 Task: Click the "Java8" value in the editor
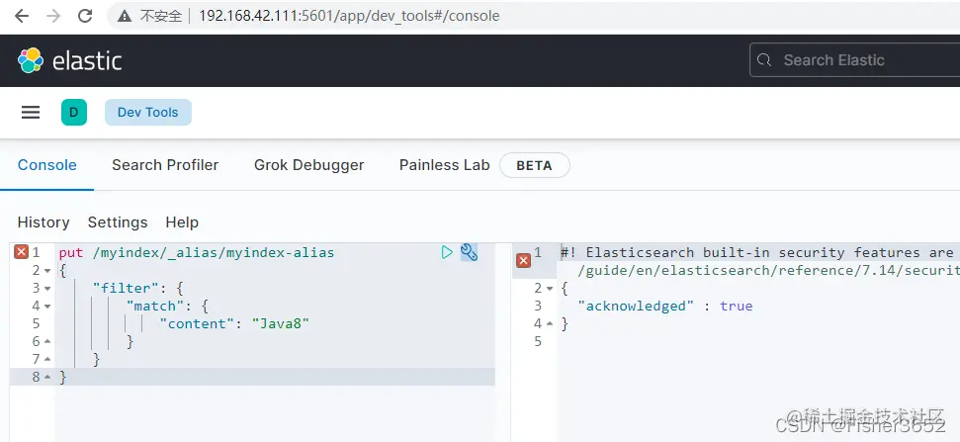point(281,324)
